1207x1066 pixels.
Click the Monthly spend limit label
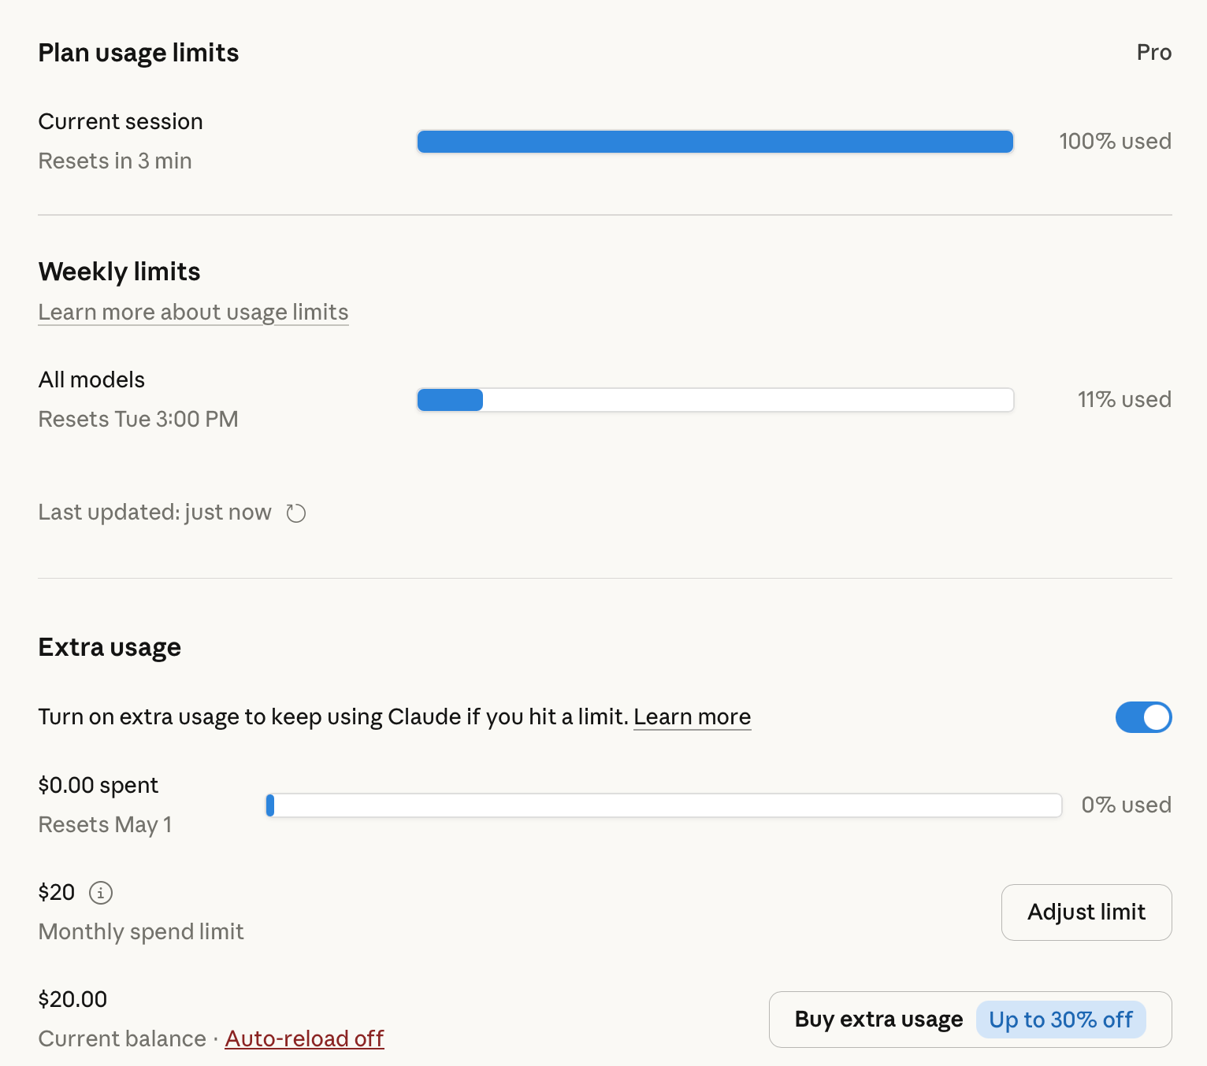141,932
